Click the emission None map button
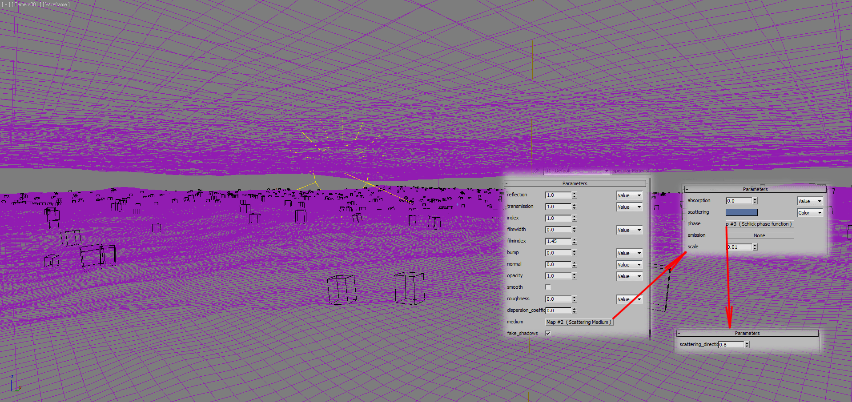 tap(760, 235)
